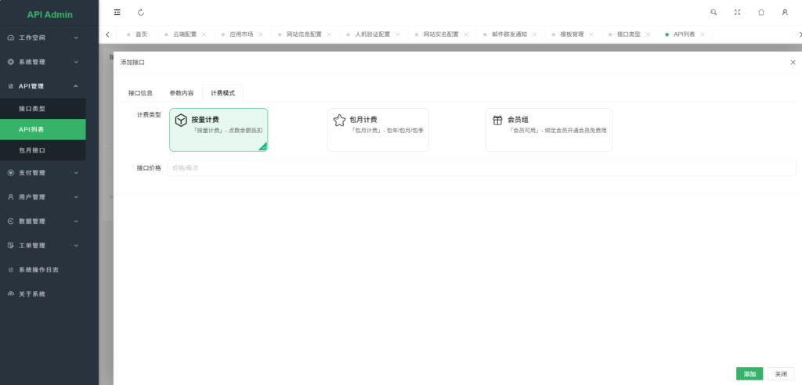Switch to 计费模式 tab
The height and width of the screenshot is (385, 802).
click(223, 93)
